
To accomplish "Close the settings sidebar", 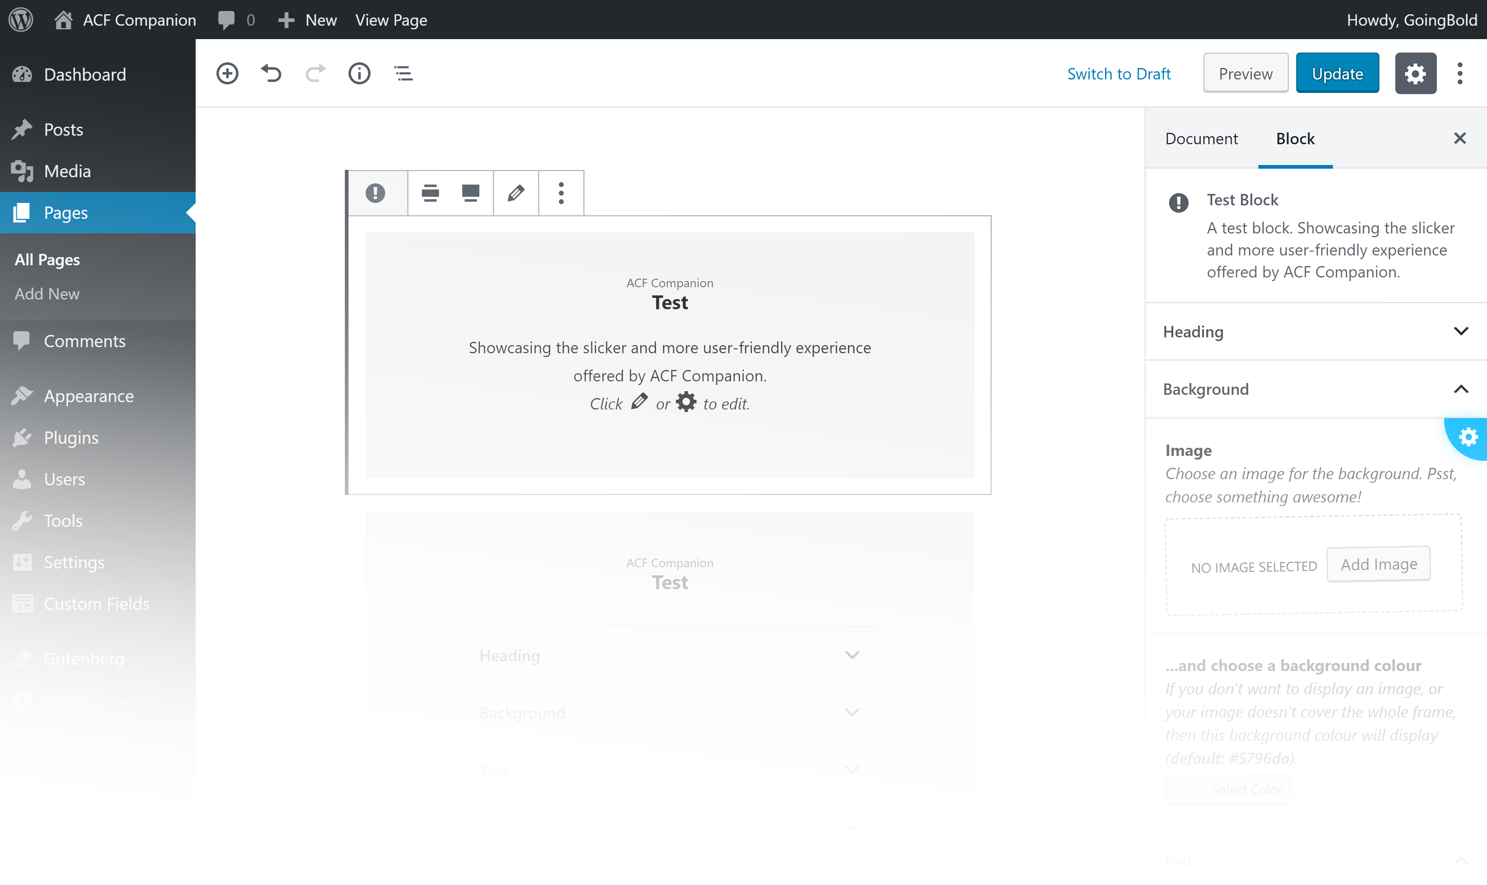I will [x=1460, y=139].
